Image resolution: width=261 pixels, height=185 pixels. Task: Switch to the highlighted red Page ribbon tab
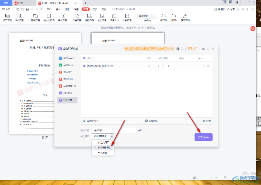pos(85,9)
